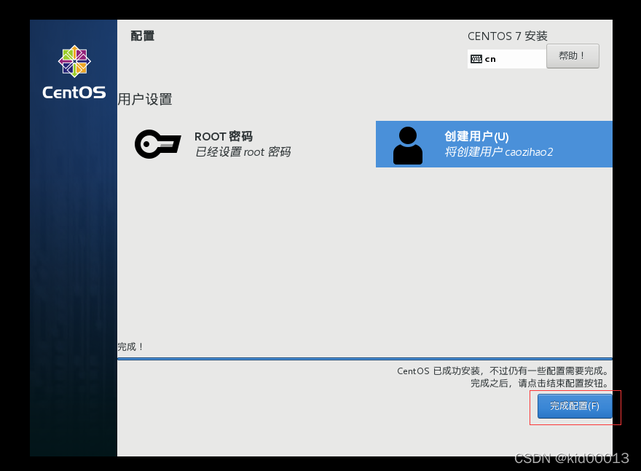Click the CENTOS 7 安装 title
The image size is (641, 471).
(507, 36)
